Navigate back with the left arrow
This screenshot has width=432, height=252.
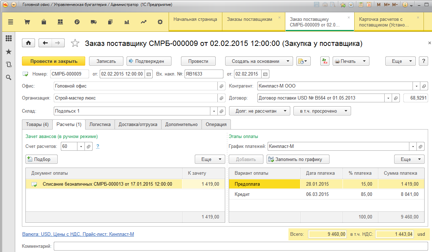point(45,43)
